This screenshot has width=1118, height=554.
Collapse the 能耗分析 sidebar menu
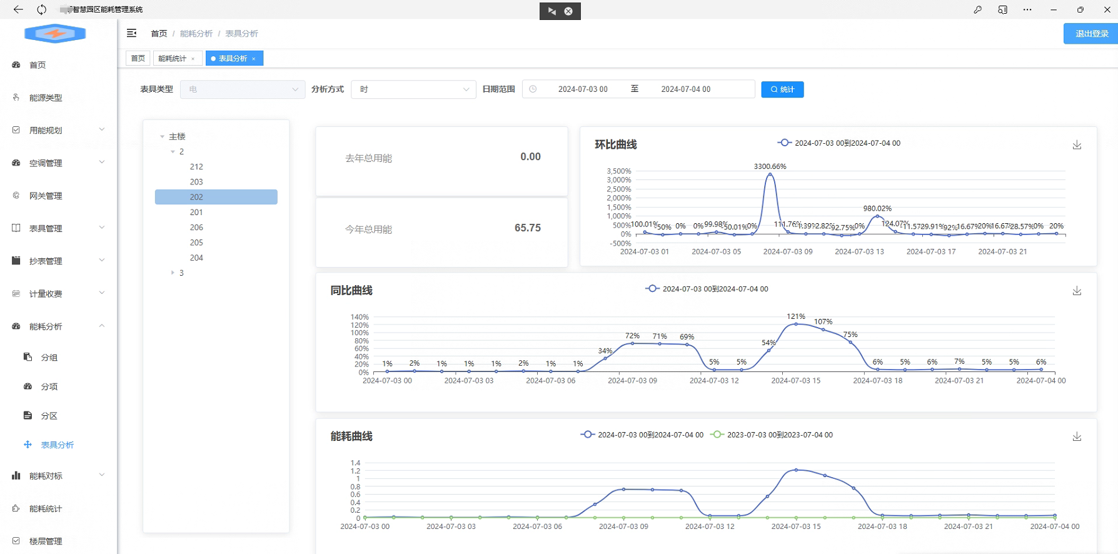tap(101, 326)
